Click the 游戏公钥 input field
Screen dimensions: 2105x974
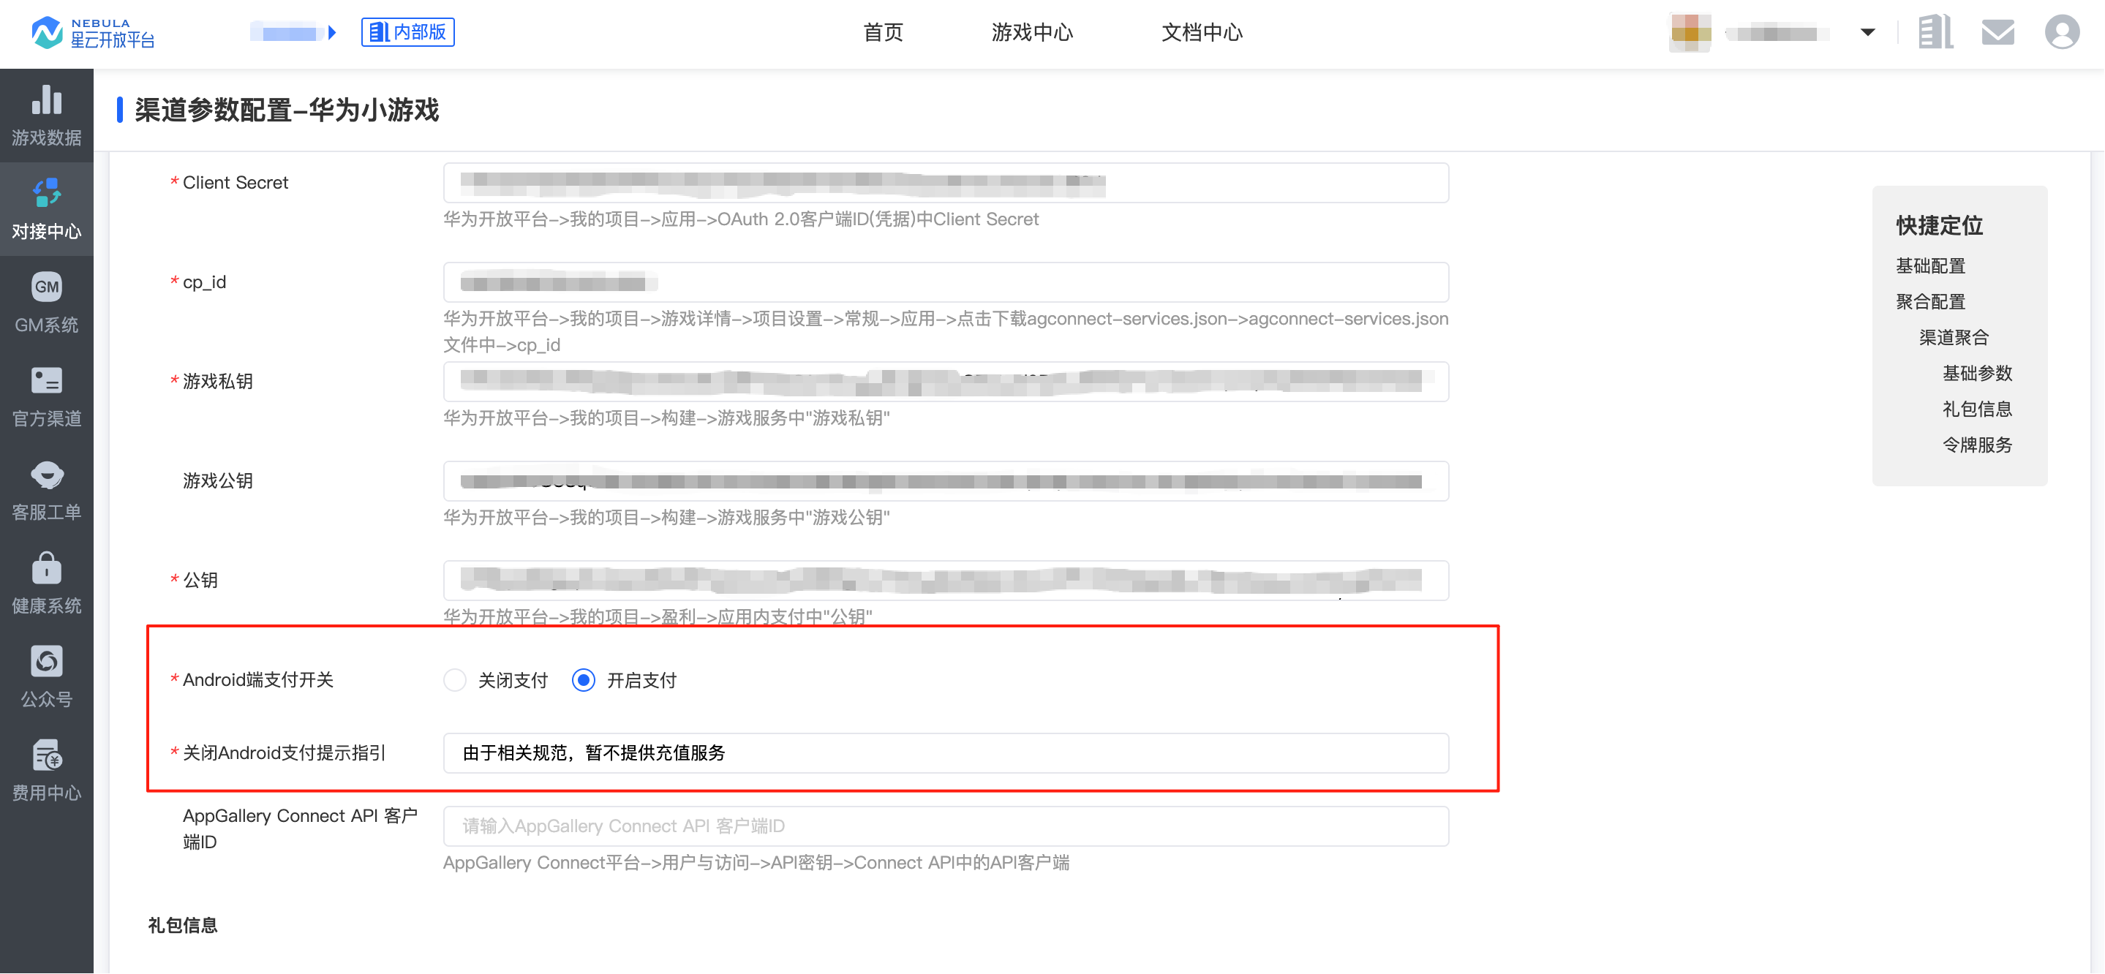[946, 481]
